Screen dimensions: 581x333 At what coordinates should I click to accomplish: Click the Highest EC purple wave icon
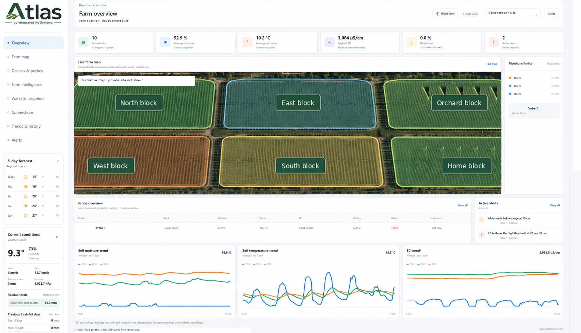click(x=329, y=42)
